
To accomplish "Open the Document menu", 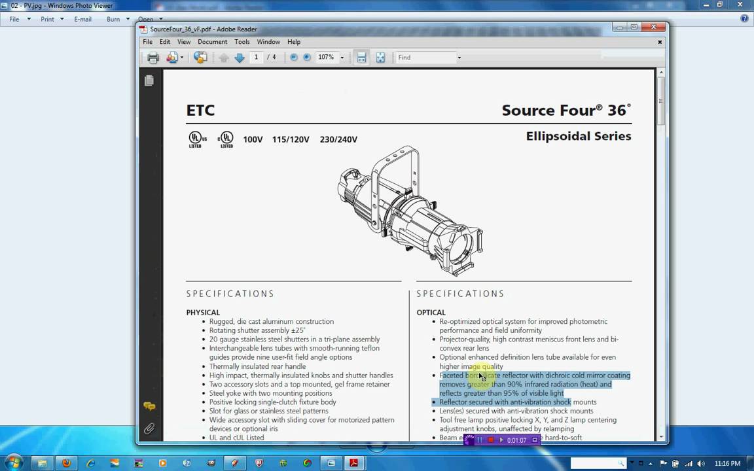I will click(213, 42).
